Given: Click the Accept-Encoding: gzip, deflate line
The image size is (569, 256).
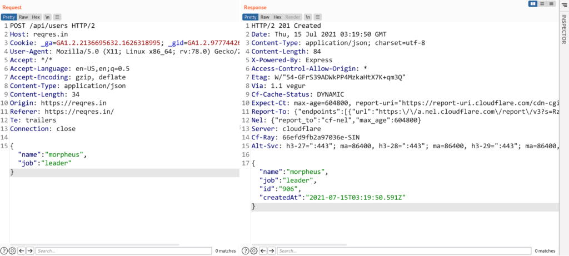Looking at the screenshot, I should tap(68, 77).
